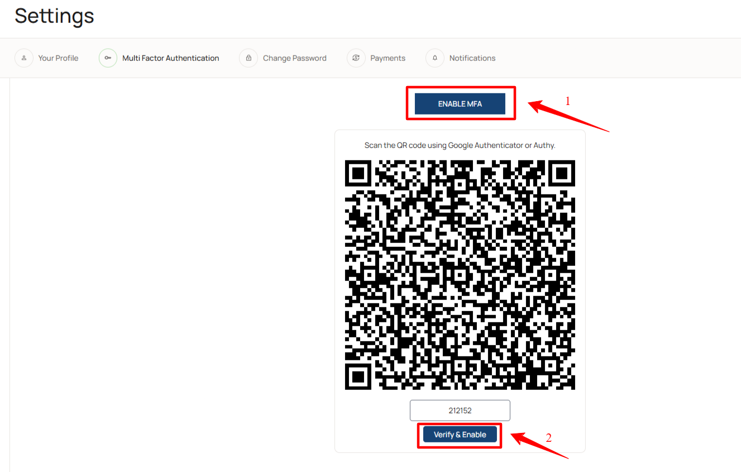
Task: Go to the Change Password tab
Action: (295, 58)
